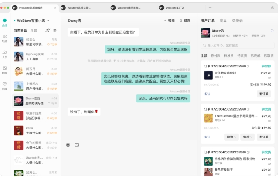This screenshot has width=280, height=180.
Task: Click the settings icon at top right corner
Action: [273, 8]
